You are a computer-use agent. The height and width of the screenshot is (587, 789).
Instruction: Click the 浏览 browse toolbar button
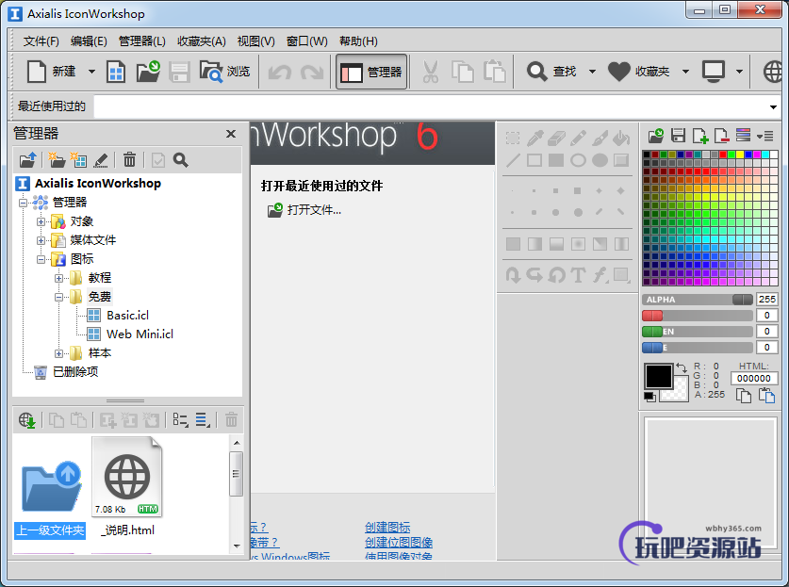224,72
